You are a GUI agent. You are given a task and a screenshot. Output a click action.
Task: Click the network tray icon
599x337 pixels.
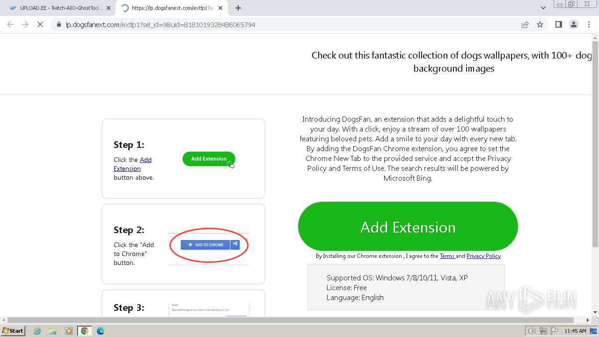pyautogui.click(x=543, y=331)
